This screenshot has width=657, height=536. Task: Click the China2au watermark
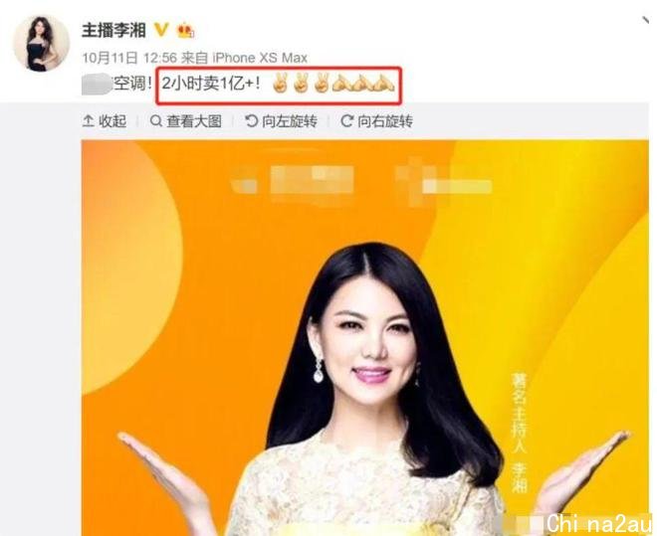(x=599, y=524)
